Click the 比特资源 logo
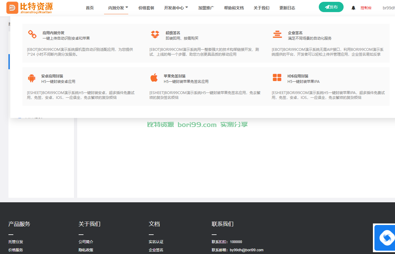The image size is (395, 254). pos(30,8)
